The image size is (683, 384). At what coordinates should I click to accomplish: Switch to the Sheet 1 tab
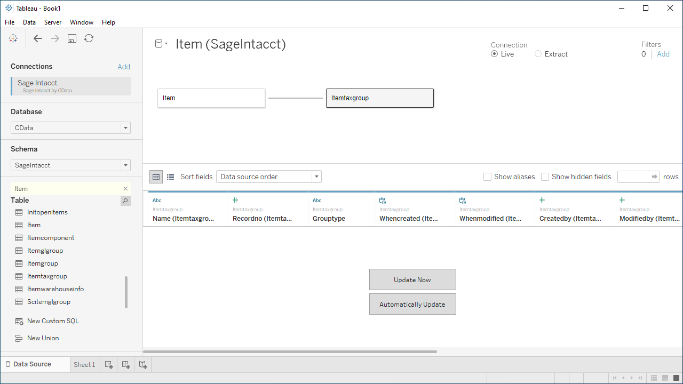coord(84,365)
